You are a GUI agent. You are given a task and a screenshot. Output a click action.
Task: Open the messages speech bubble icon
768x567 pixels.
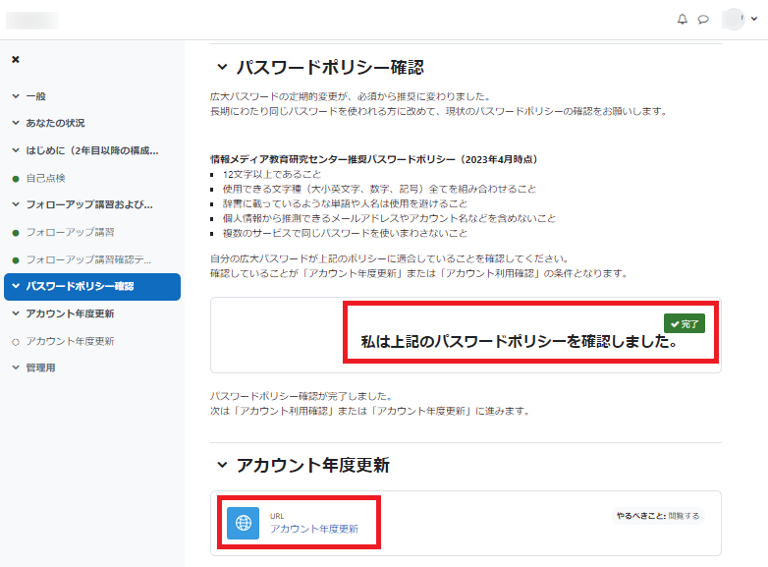[x=703, y=20]
